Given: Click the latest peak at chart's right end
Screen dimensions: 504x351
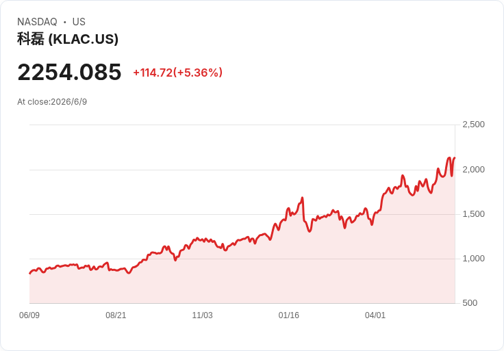Looking at the screenshot, I should pos(455,157).
